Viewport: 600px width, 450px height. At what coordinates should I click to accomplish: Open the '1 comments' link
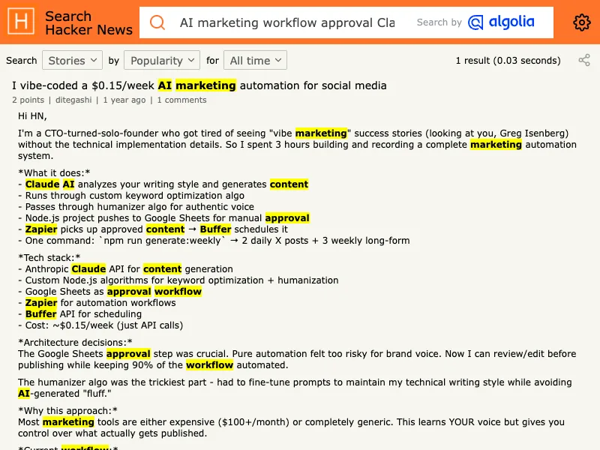pyautogui.click(x=181, y=100)
